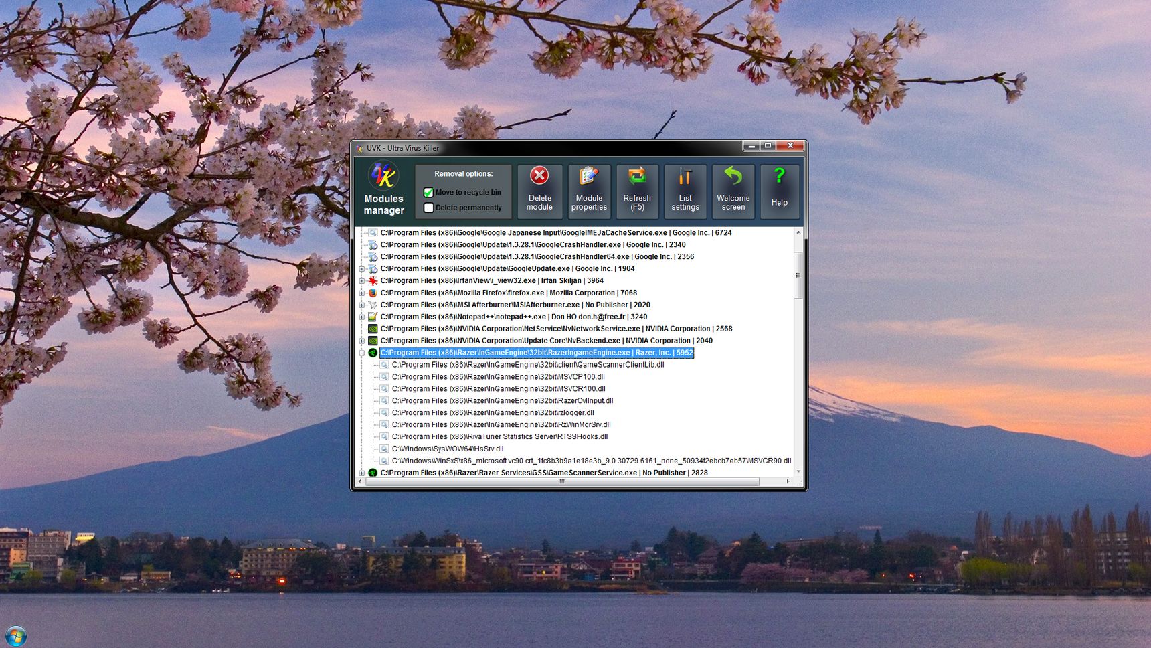This screenshot has height=648, width=1151.
Task: Click the horizontal scrollbar left arrow
Action: 361,481
